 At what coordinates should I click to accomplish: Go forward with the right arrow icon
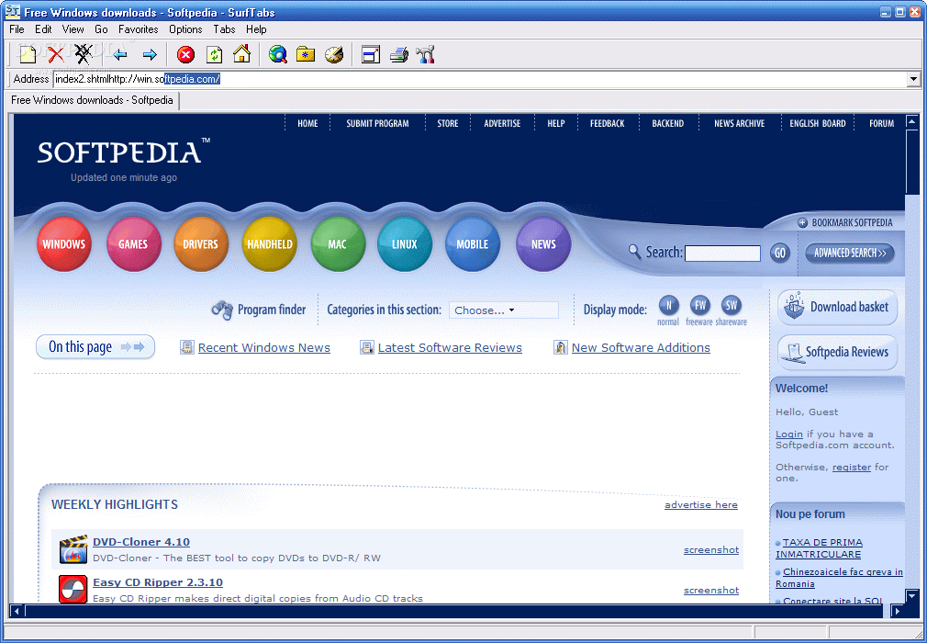[x=150, y=55]
